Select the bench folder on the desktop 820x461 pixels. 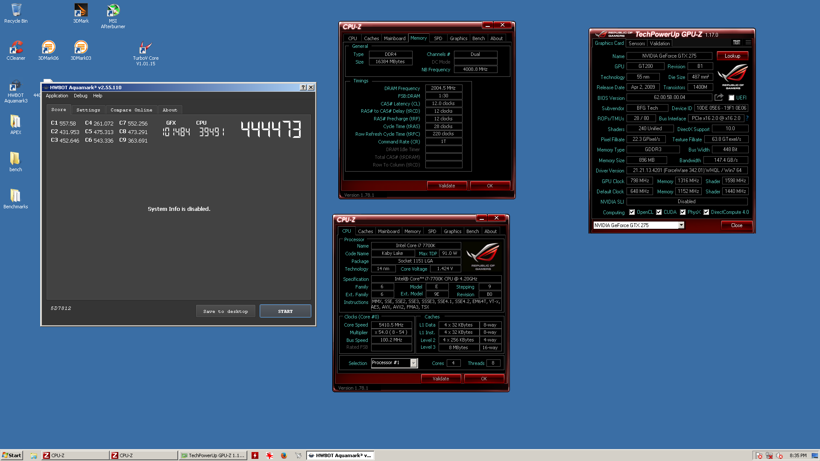pyautogui.click(x=16, y=162)
